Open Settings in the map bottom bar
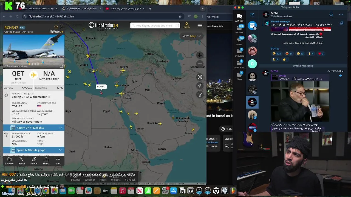The width and height of the screenshot is (351, 197). pyautogui.click(x=76, y=177)
